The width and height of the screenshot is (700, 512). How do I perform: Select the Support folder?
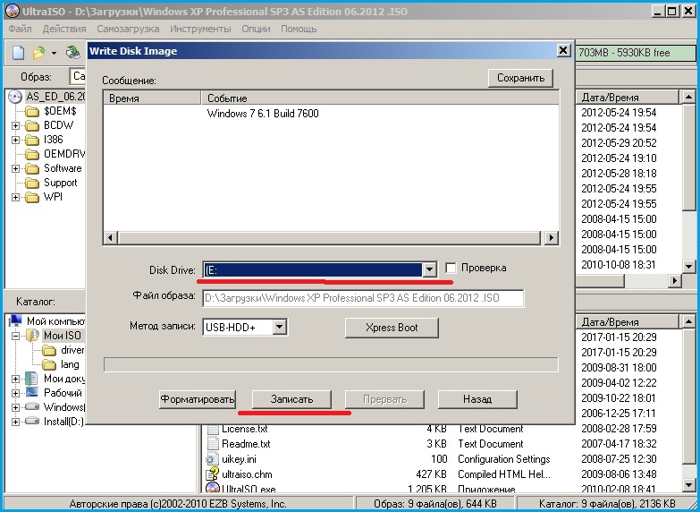51,183
